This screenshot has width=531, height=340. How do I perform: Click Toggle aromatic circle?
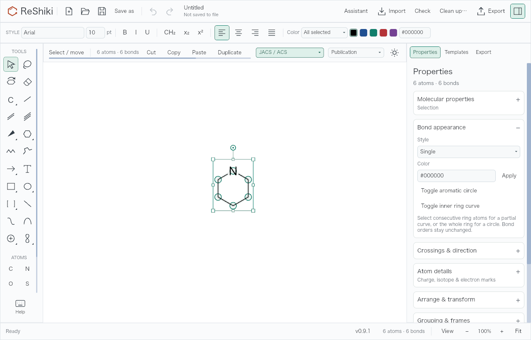click(449, 191)
